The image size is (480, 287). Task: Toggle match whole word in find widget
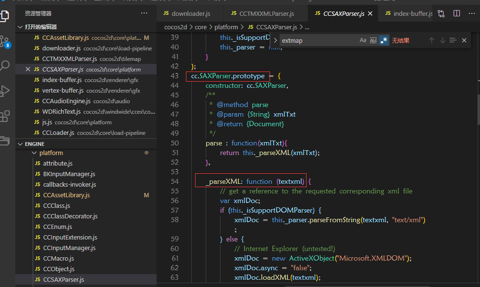pos(373,40)
